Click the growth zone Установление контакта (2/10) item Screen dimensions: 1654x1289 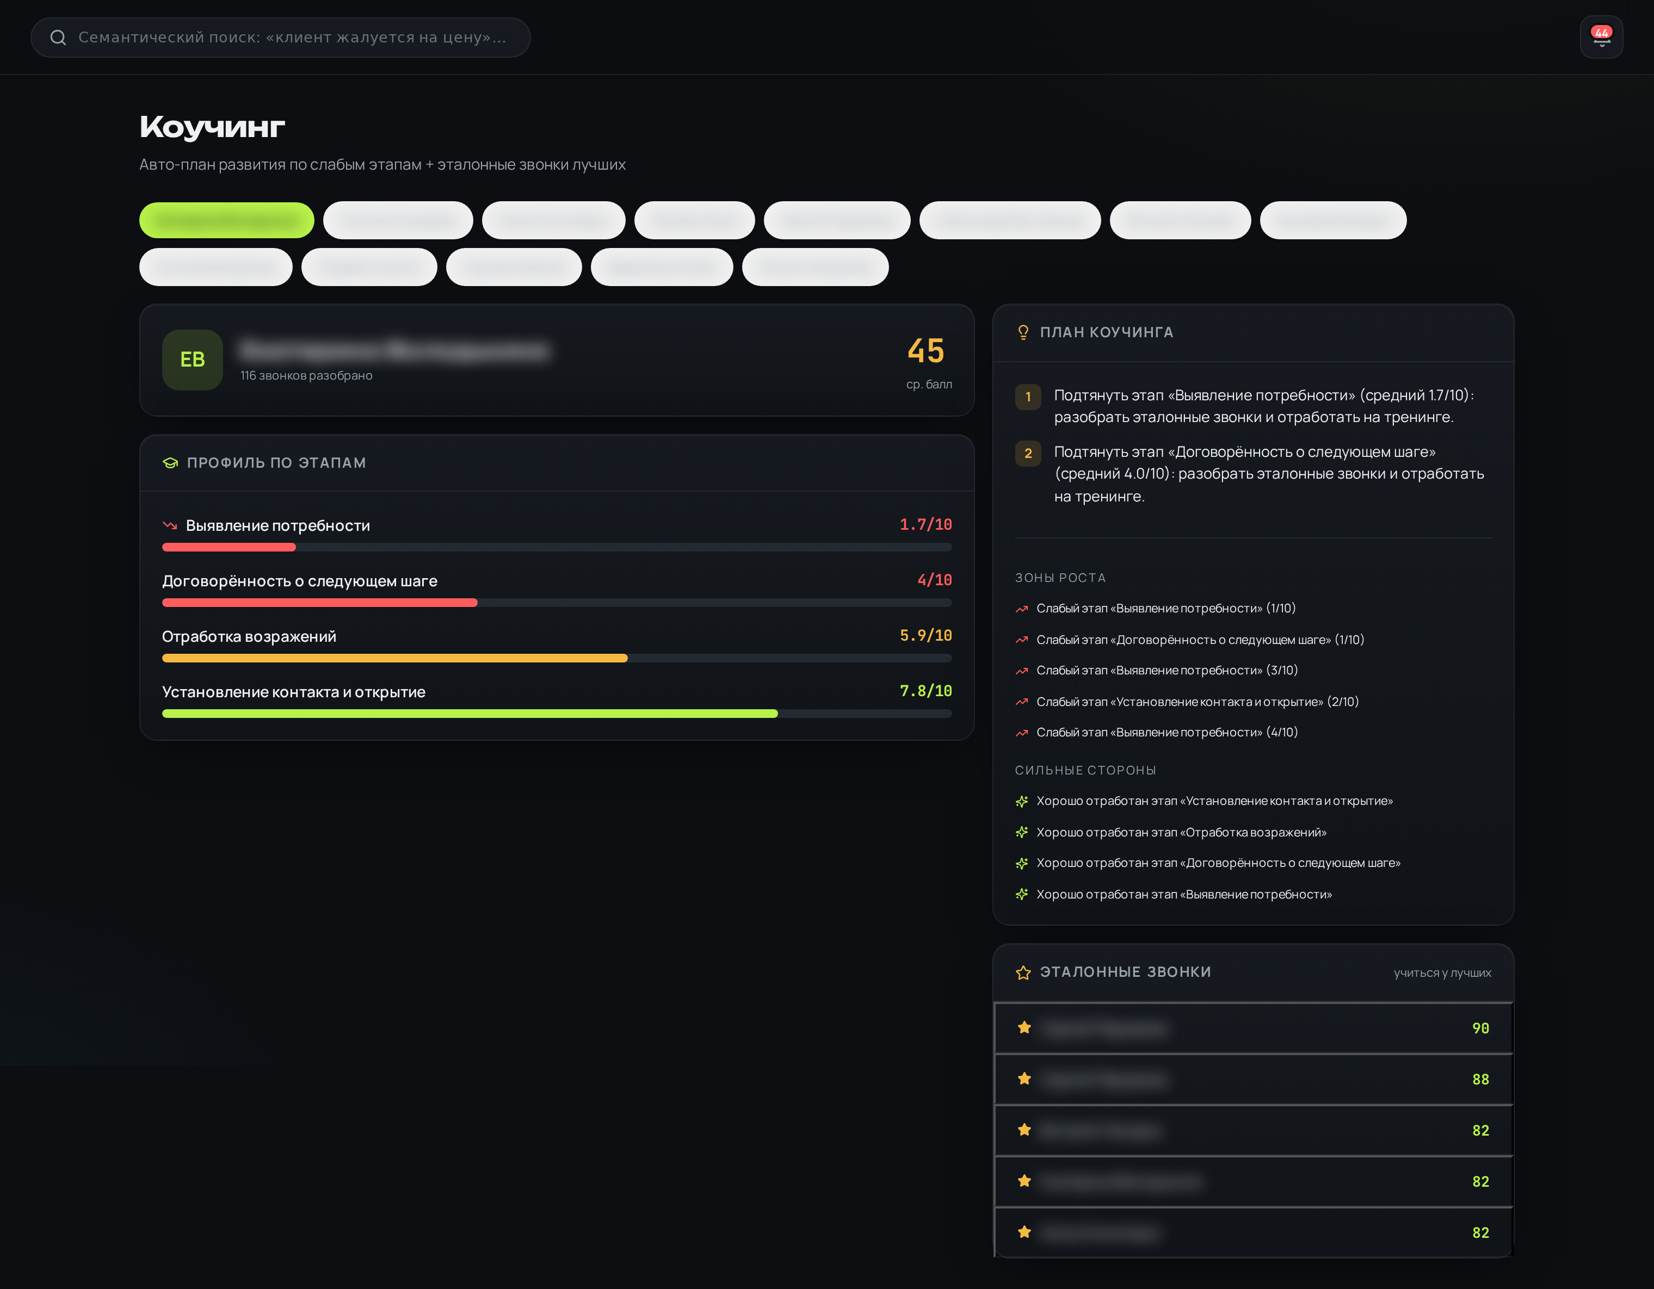tap(1196, 702)
